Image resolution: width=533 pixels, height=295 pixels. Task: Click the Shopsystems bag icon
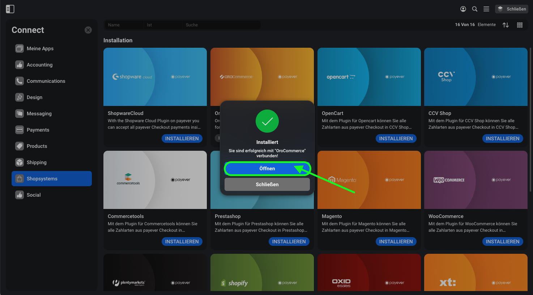[x=20, y=179]
